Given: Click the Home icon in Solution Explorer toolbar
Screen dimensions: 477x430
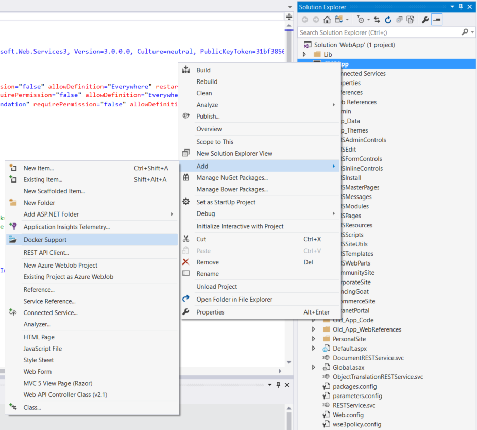Looking at the screenshot, I should pos(327,20).
